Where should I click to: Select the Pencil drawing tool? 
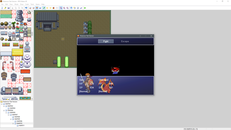[44, 8]
